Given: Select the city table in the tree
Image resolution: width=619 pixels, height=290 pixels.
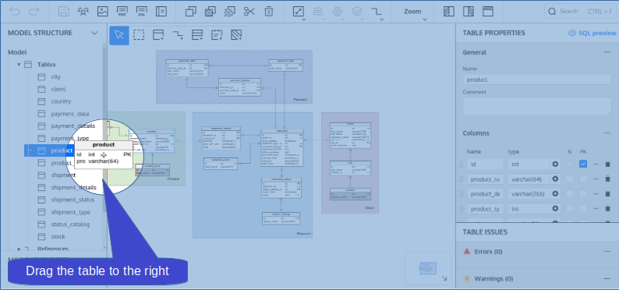Looking at the screenshot, I should 55,77.
